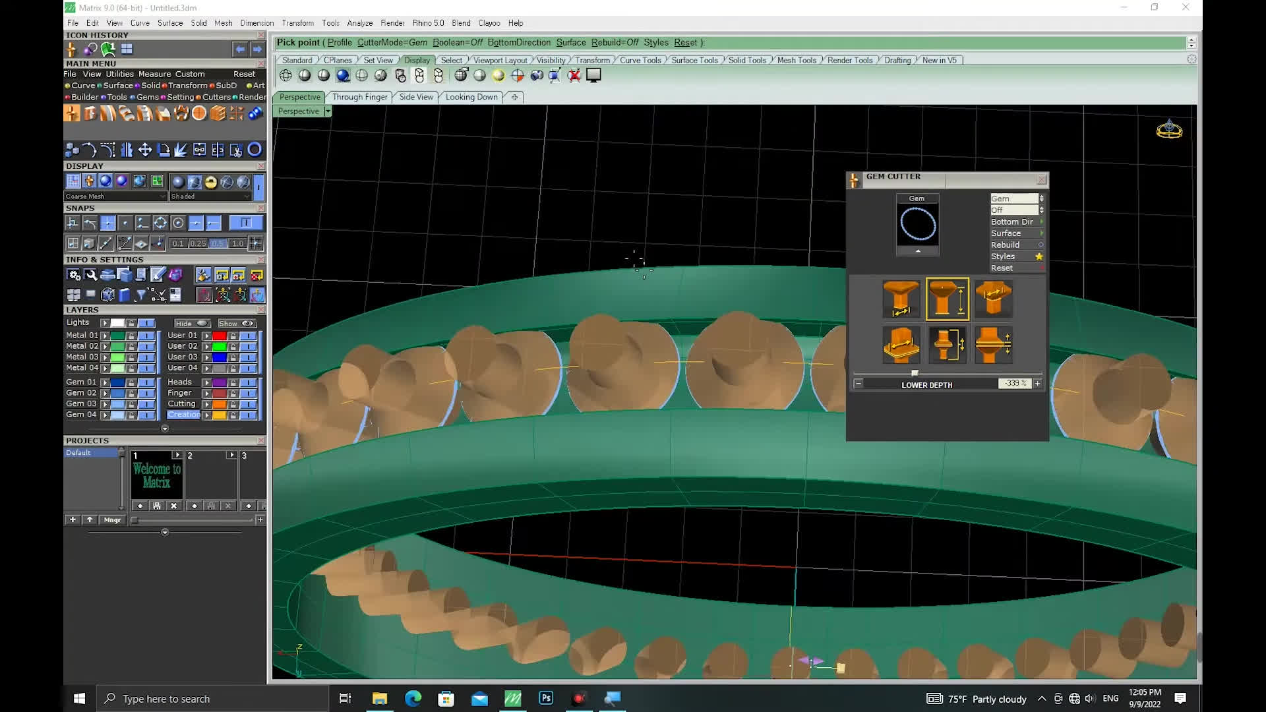Click Reset in the Gem Cutter panel
Viewport: 1266px width, 712px height.
[x=1002, y=268]
